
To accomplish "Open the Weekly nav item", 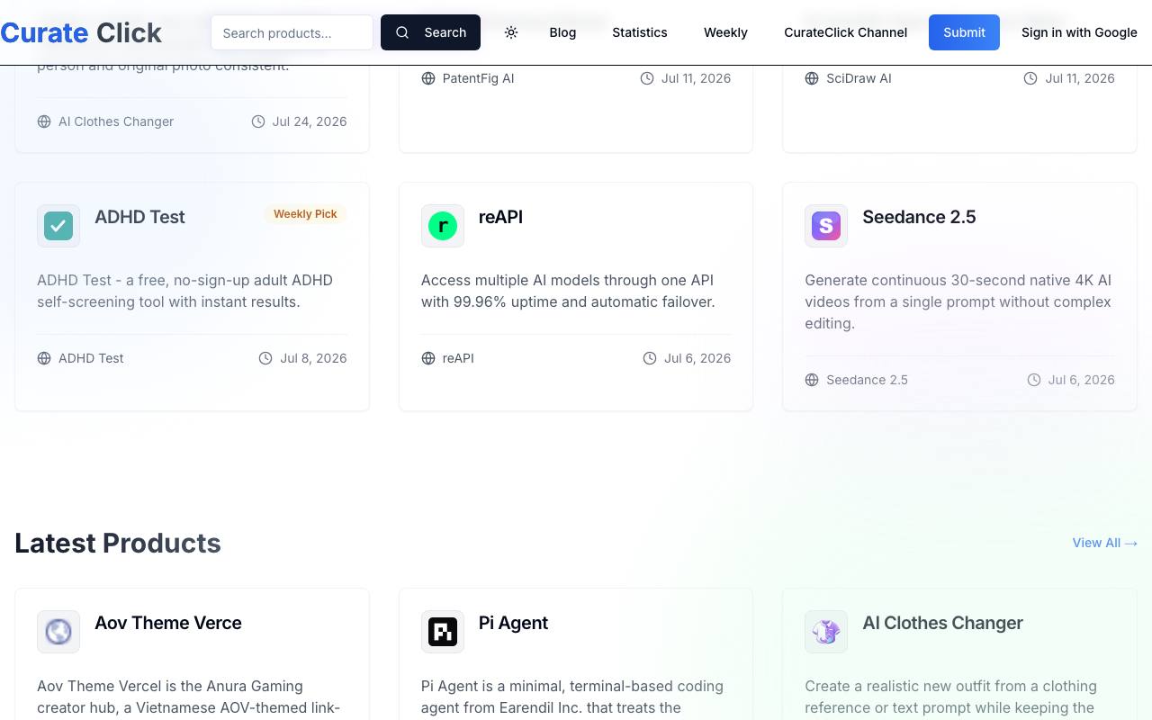I will 725,32.
